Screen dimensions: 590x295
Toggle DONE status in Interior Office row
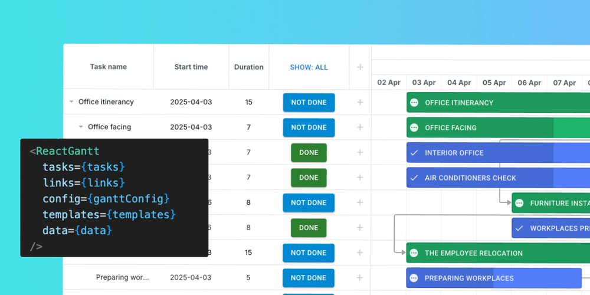309,152
